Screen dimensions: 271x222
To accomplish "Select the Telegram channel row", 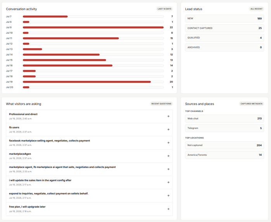I will pyautogui.click(x=224, y=128).
